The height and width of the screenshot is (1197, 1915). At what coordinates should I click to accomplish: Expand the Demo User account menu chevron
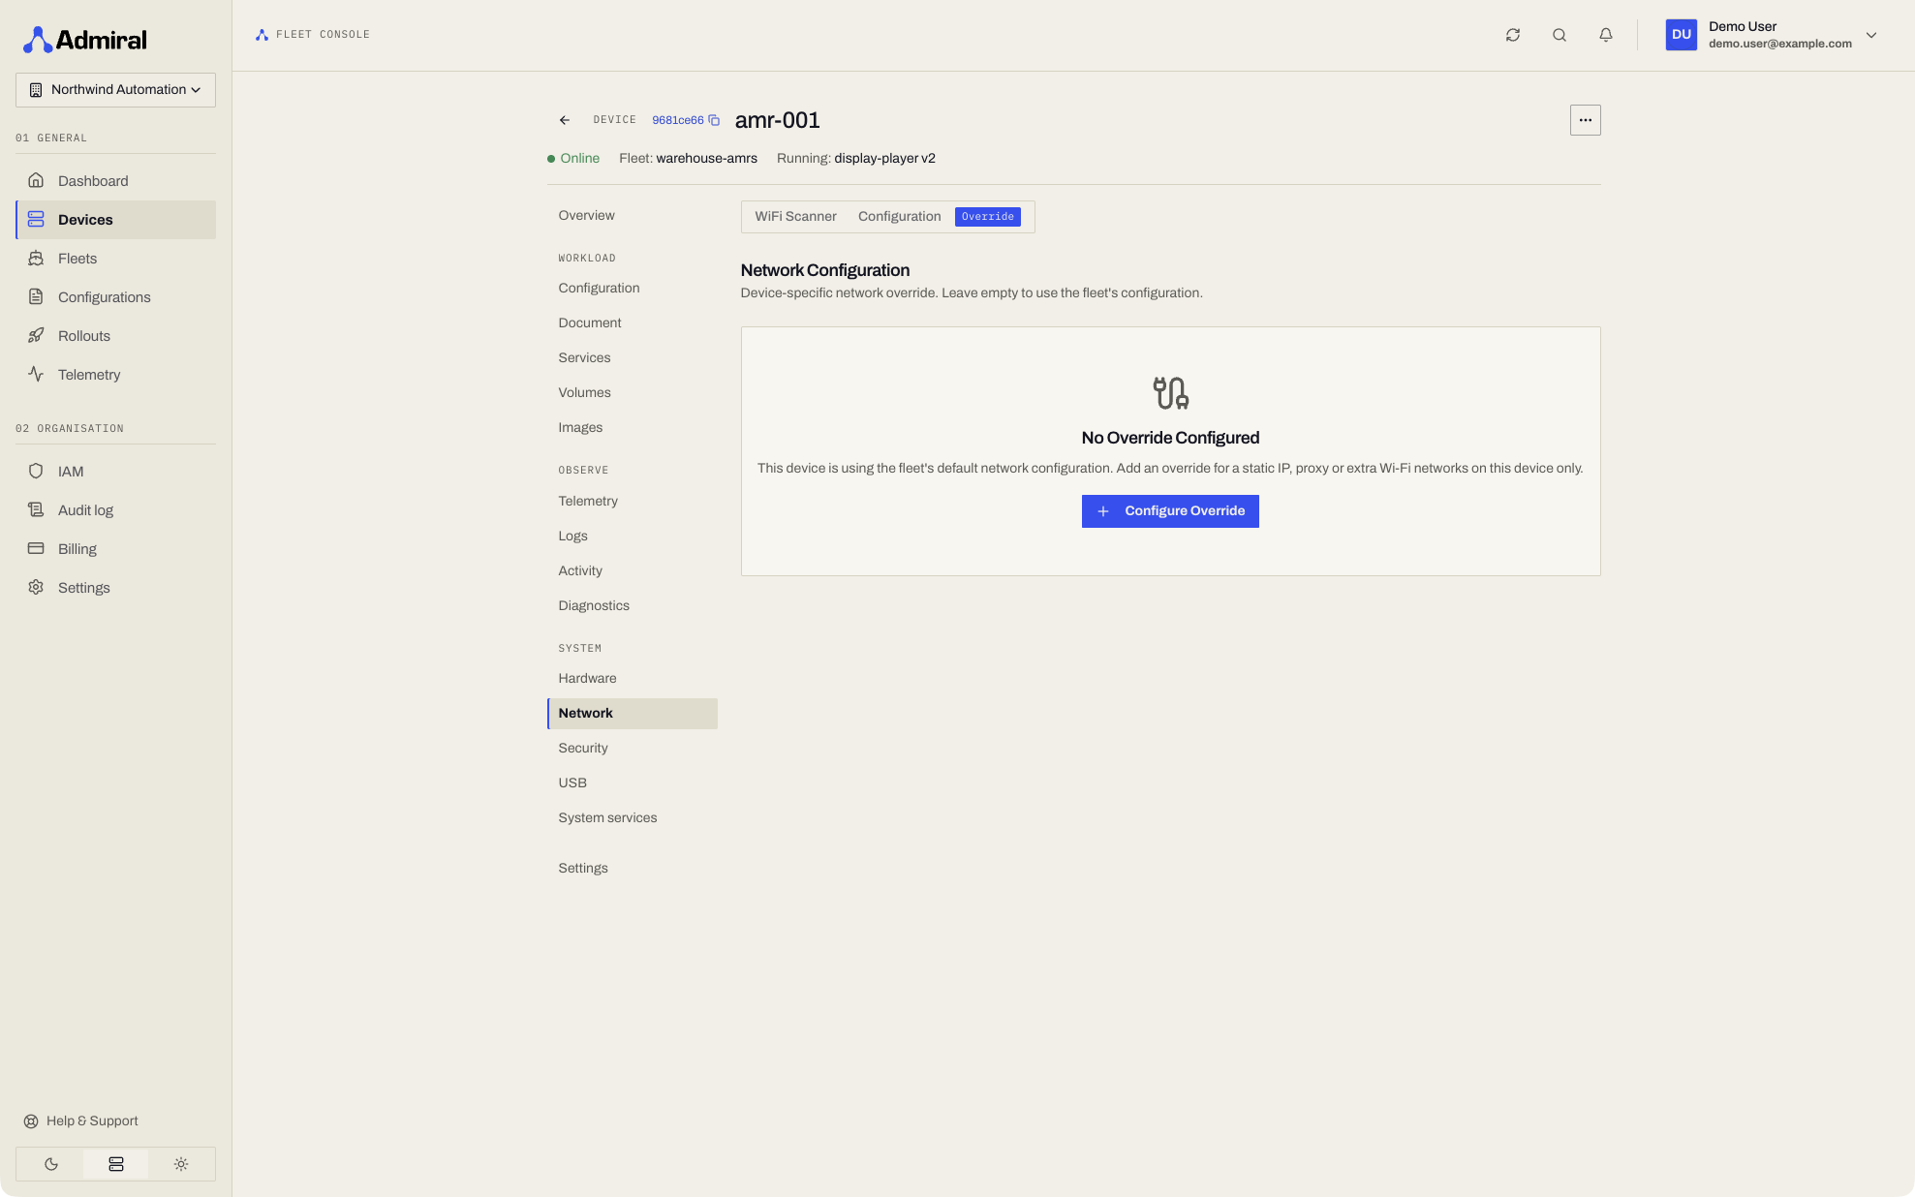(1871, 35)
